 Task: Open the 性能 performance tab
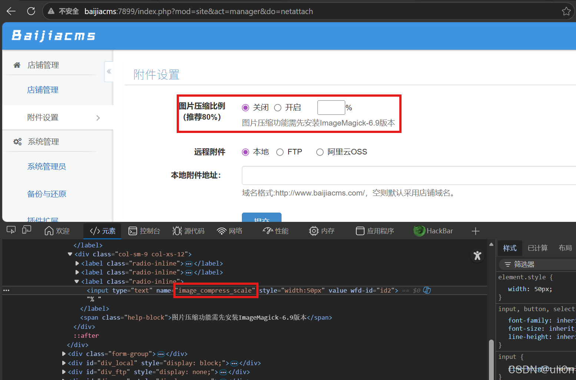coord(276,231)
